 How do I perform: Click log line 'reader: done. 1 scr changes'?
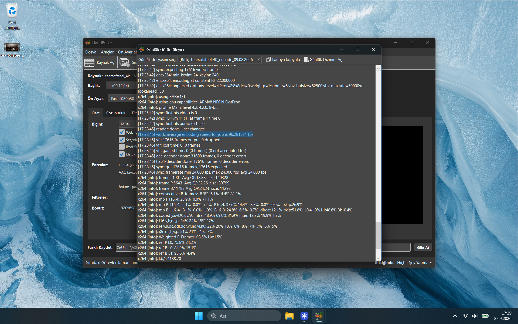point(171,129)
